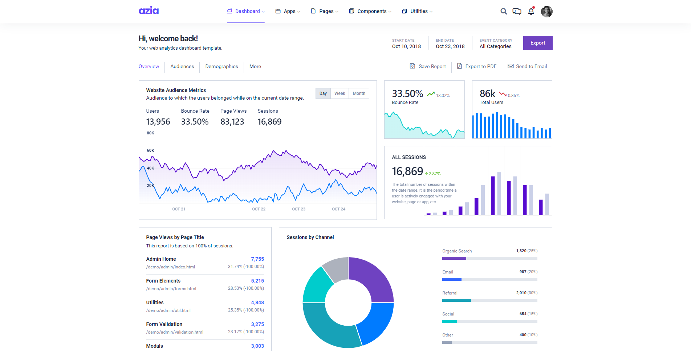Keep Day view selected in metrics toggle
The height and width of the screenshot is (351, 691).
tap(323, 93)
